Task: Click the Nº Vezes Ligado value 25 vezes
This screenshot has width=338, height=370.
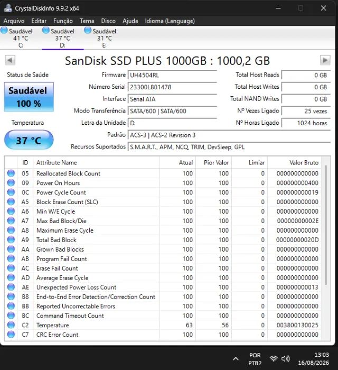Action: click(306, 111)
